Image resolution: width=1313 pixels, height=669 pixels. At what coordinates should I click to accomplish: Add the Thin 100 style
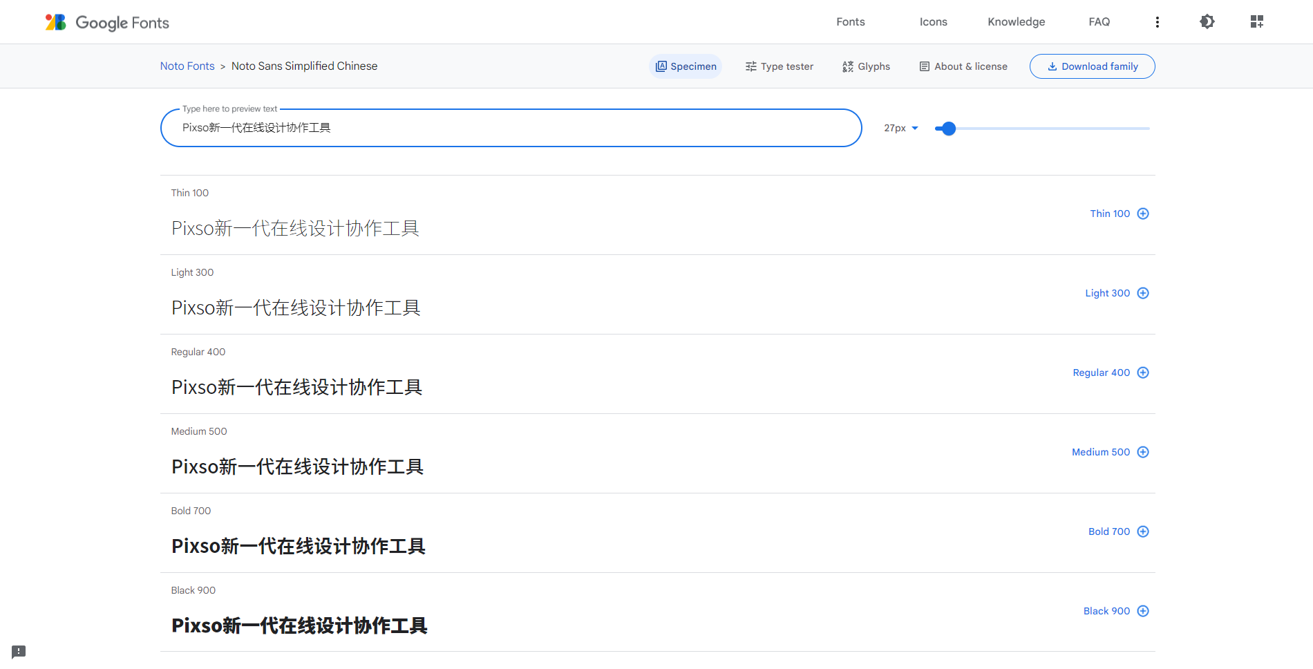tap(1120, 214)
